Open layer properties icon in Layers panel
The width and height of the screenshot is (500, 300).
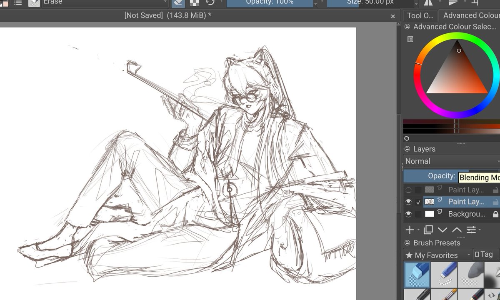tap(472, 230)
